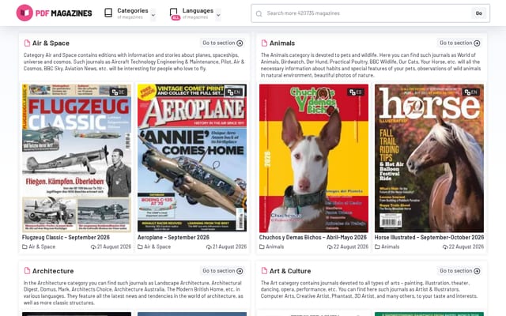Click the DE language badge on Flugzeug Classic
The height and width of the screenshot is (316, 506).
coord(118,92)
